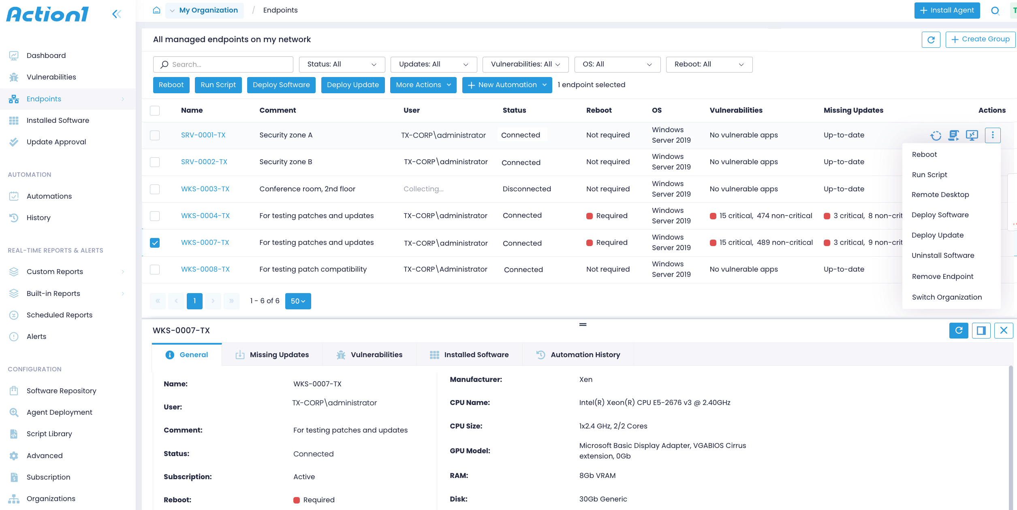Toggle the select-all checkbox in table header
Screen dimensions: 1017x510
(x=154, y=110)
